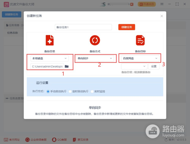The width and height of the screenshot is (190, 144).
Task: Select 定时自动执行 radio option
Action: tap(70, 92)
